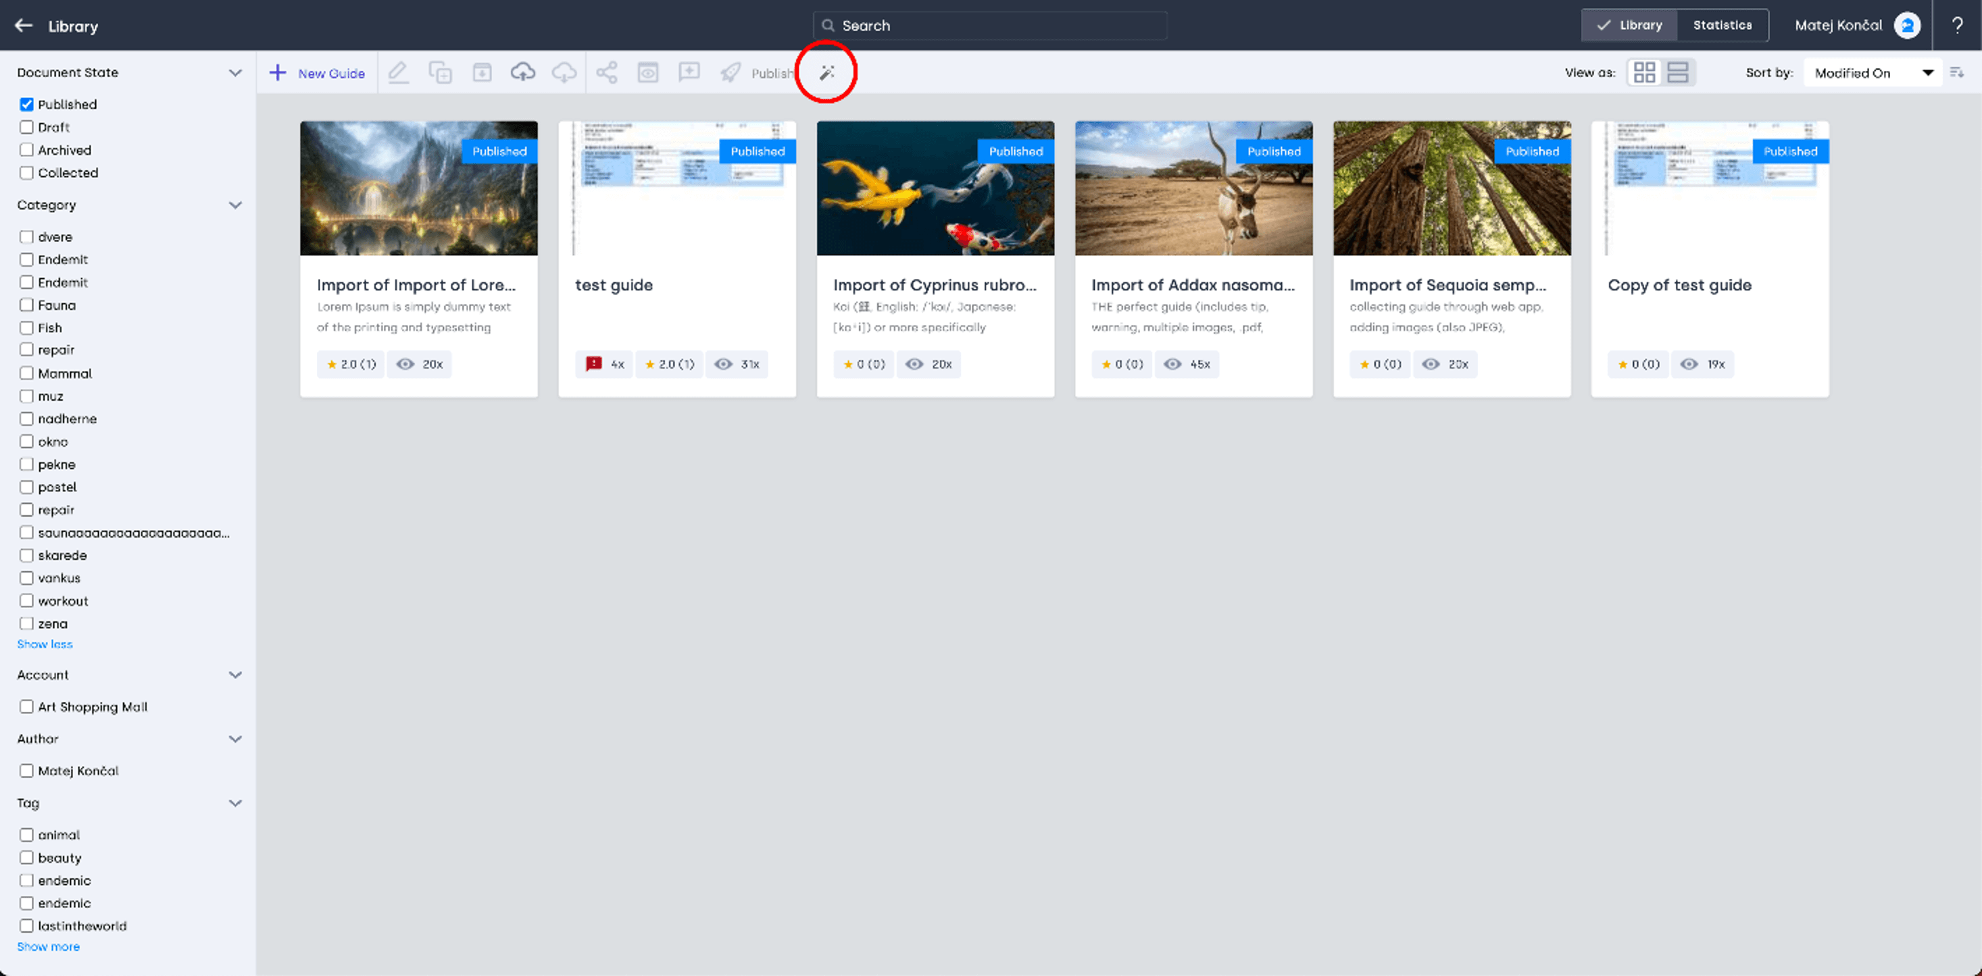Click Show more under tags
Screen dimensions: 1982x976
pyautogui.click(x=49, y=946)
